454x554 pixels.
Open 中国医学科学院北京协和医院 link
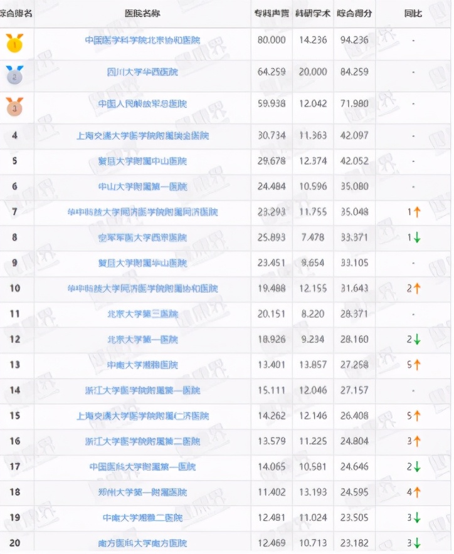click(142, 40)
